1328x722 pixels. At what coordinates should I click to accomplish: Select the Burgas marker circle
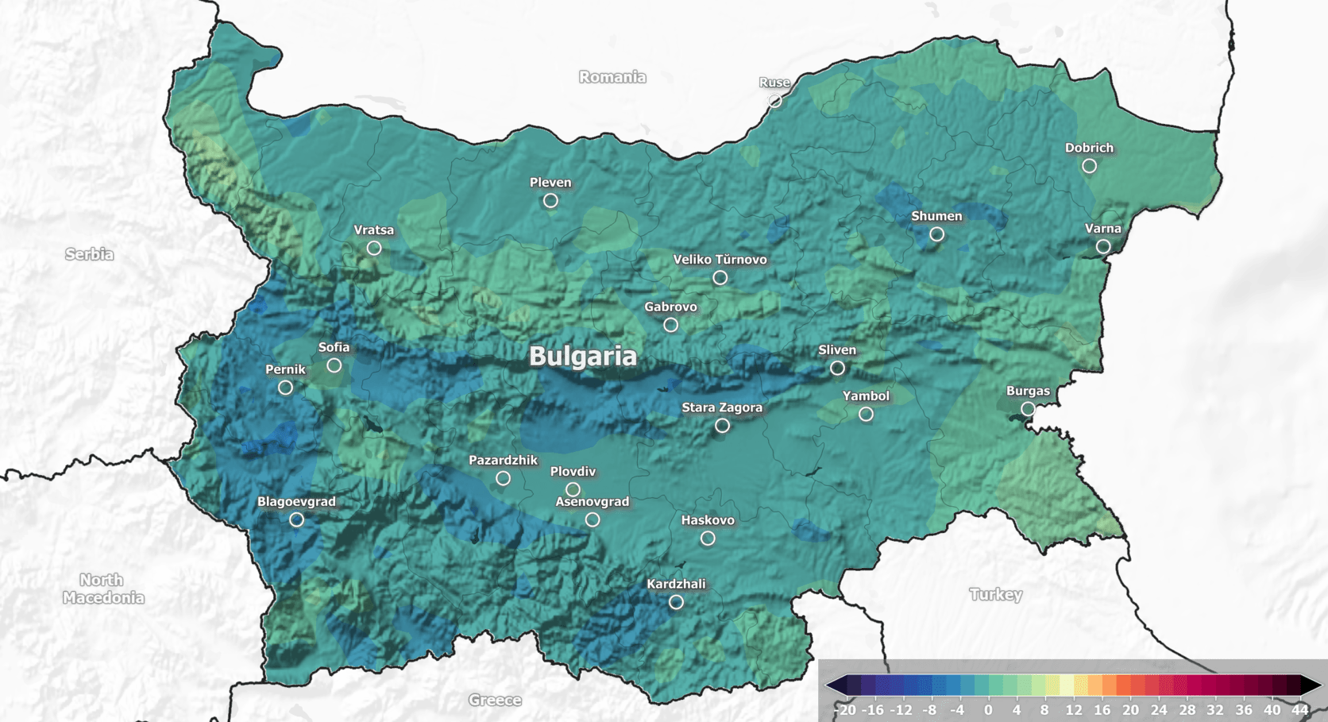(x=1028, y=409)
